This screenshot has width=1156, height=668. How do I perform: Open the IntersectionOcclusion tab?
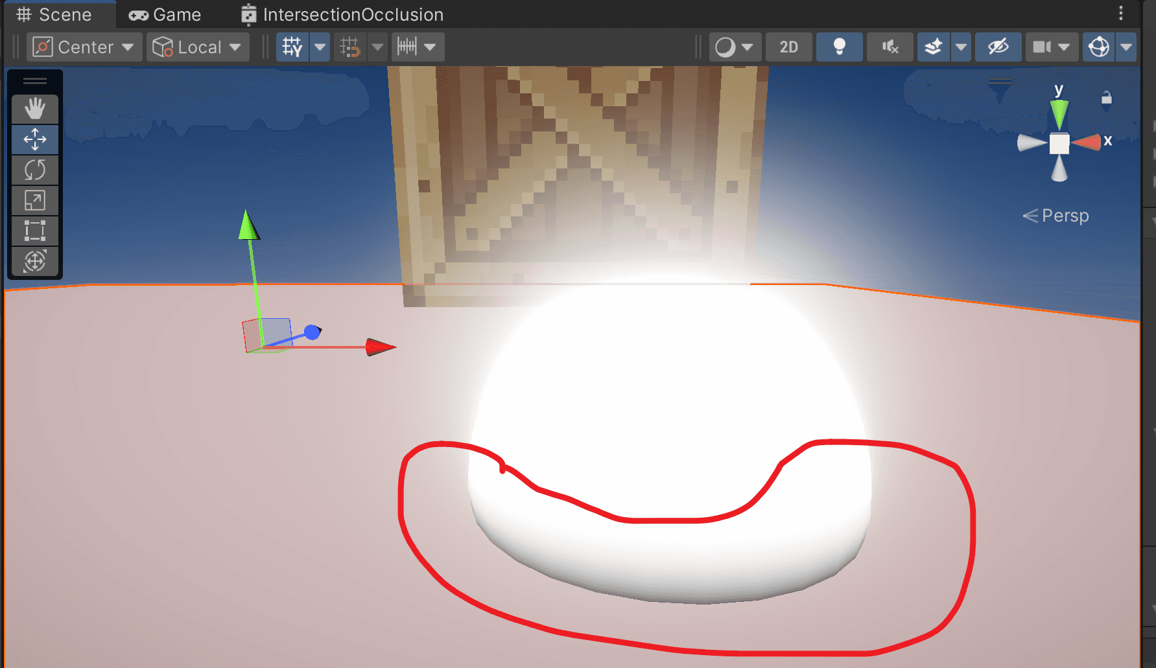point(342,14)
